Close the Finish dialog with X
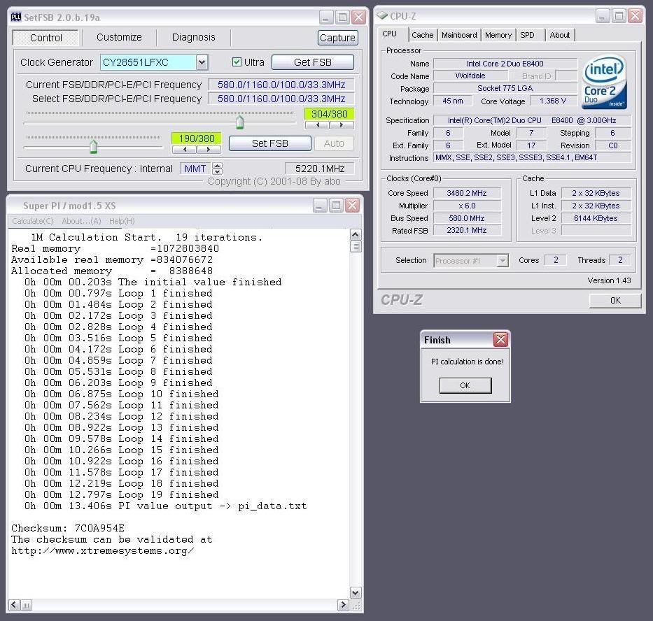Screen dimensions: 653x621 pos(500,340)
